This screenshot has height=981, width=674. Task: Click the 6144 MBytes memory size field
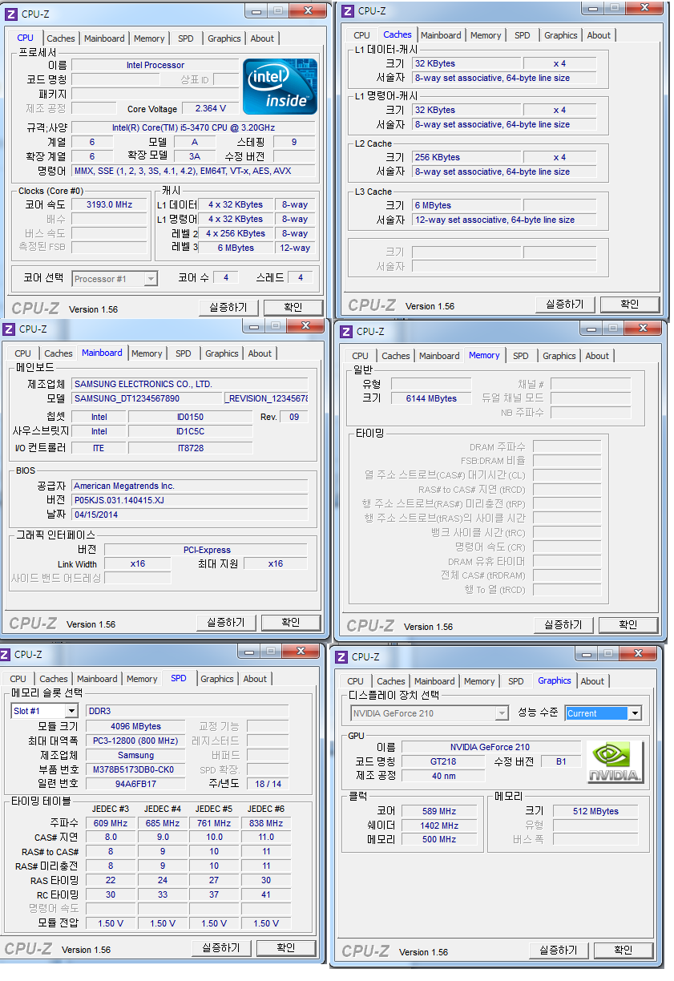pyautogui.click(x=430, y=398)
